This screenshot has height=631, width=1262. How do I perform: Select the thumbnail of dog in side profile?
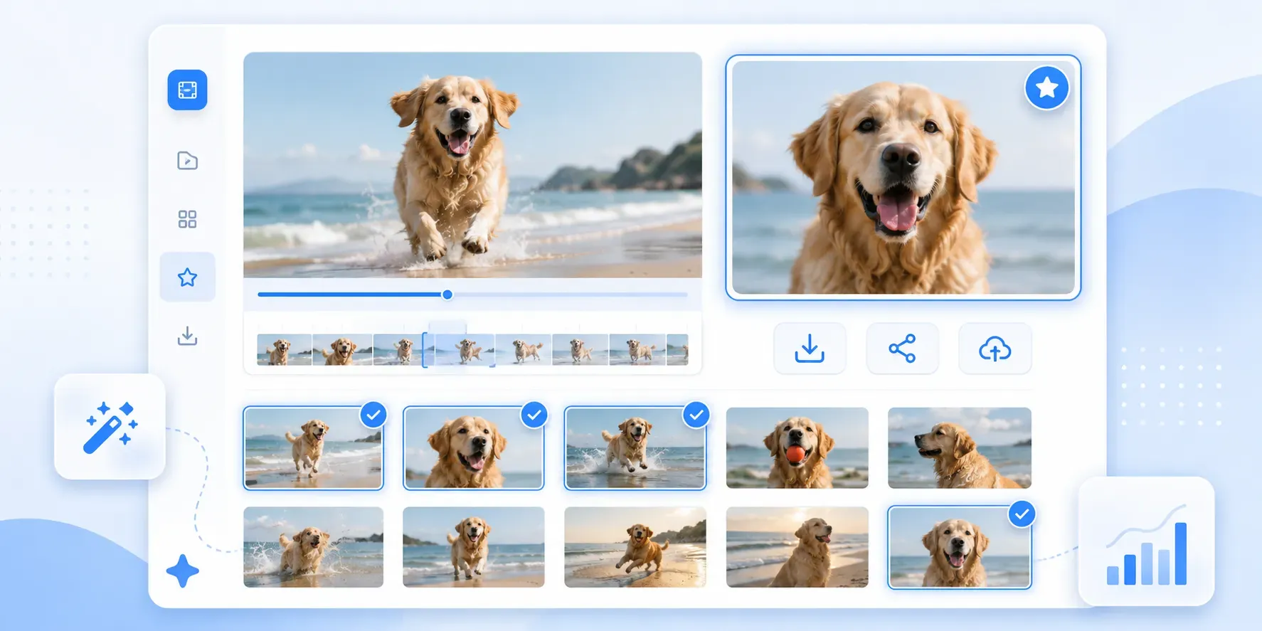tap(960, 447)
